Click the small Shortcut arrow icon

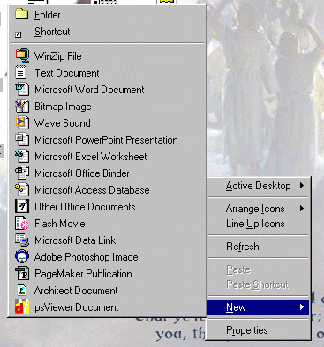tap(19, 35)
